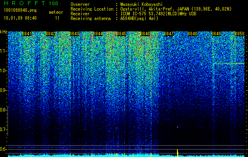Click the A504HB(yagi 4el) antenna text
Viewport: 248px width, 157px height.
[139, 18]
